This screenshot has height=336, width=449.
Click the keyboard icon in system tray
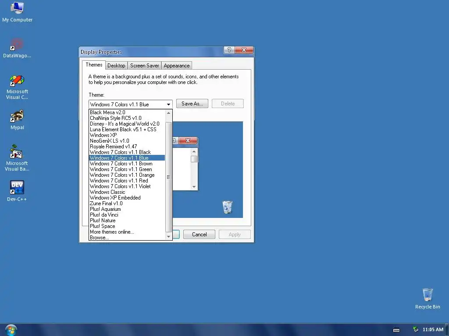pyautogui.click(x=396, y=330)
